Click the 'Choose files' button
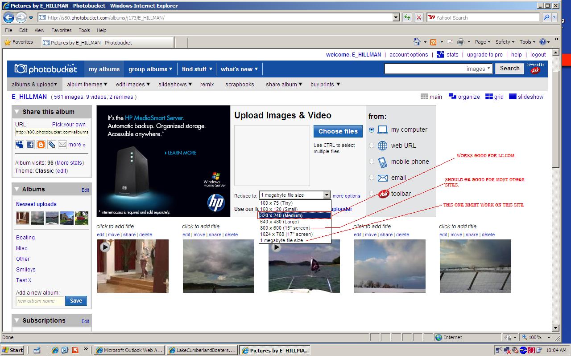This screenshot has width=571, height=356. click(x=338, y=131)
